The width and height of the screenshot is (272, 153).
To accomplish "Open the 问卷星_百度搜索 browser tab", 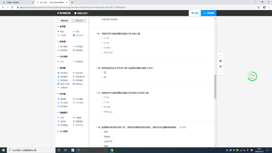I will click(18, 2).
